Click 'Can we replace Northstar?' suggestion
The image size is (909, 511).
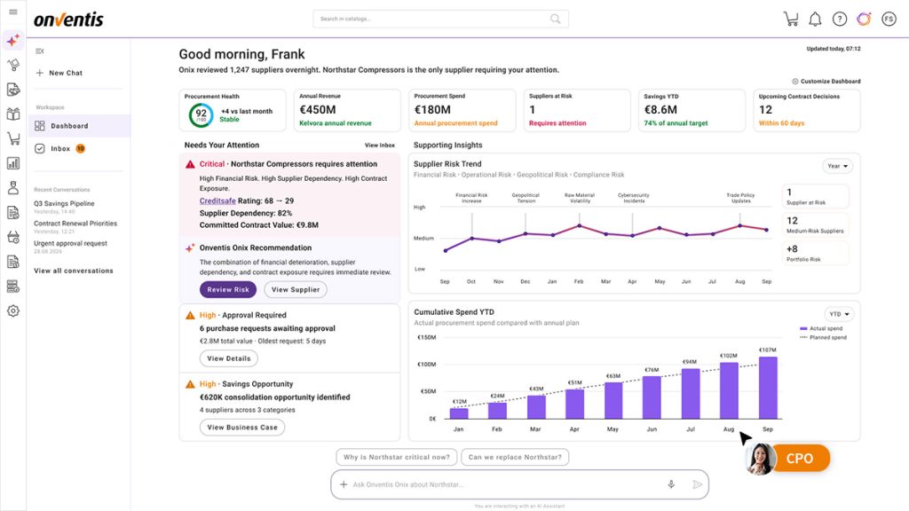(x=515, y=457)
